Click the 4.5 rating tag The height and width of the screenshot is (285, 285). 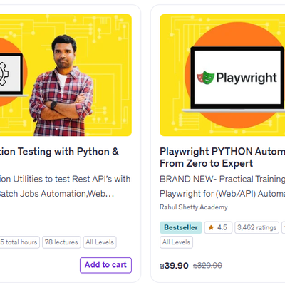218,227
